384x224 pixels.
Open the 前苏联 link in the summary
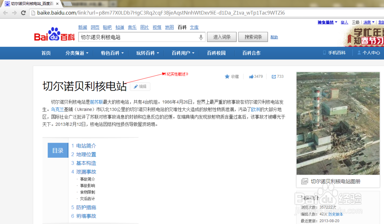96,102
